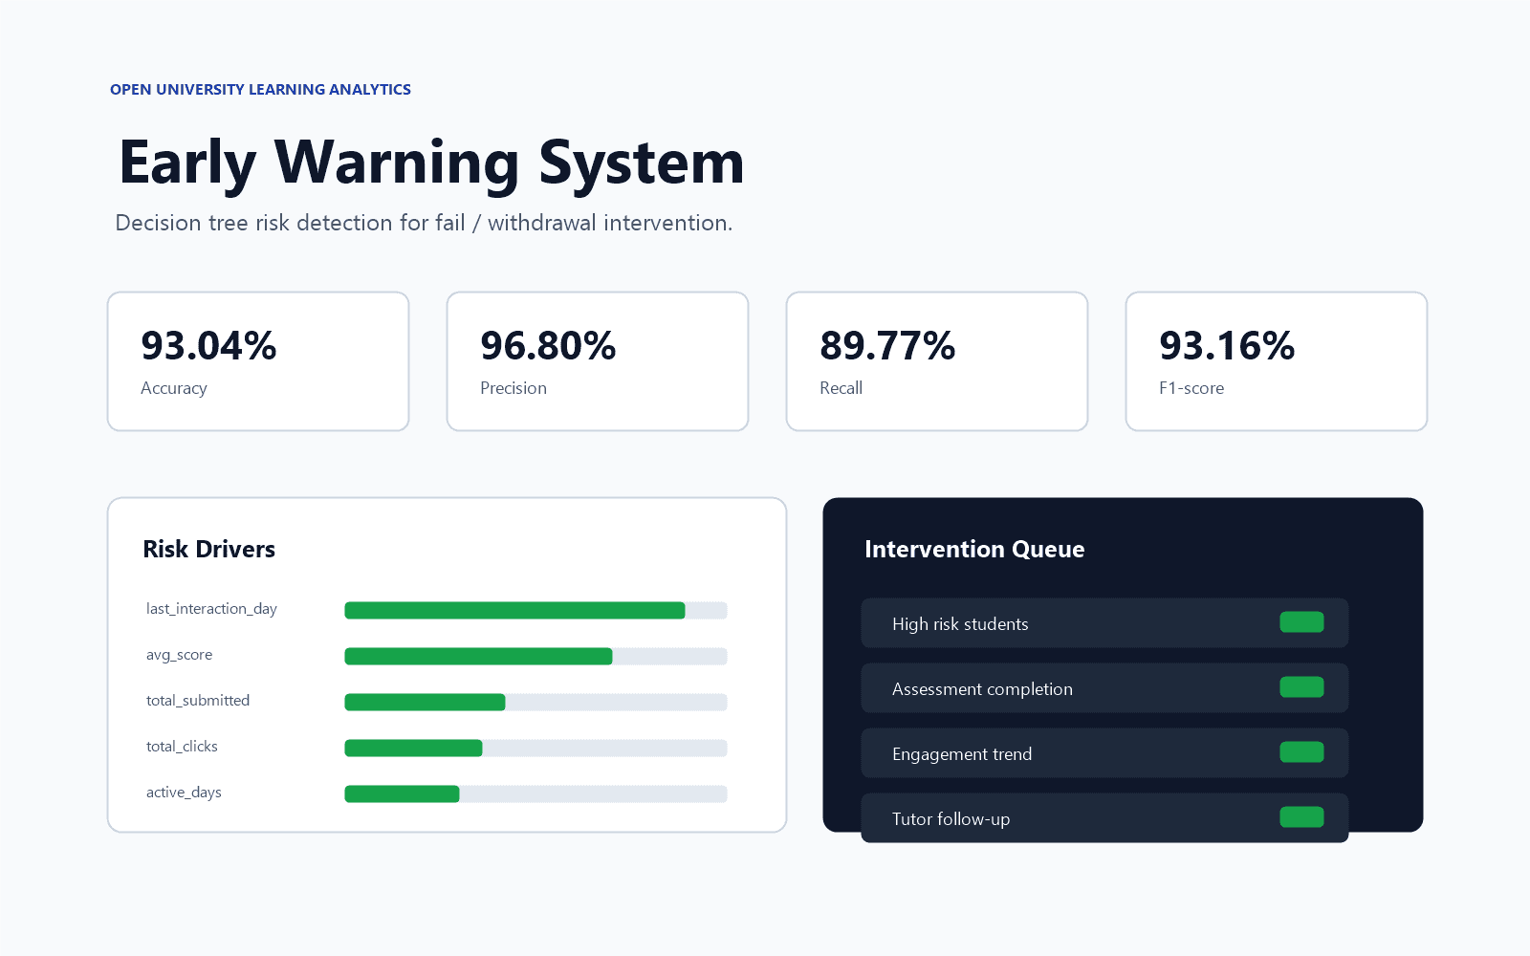The width and height of the screenshot is (1530, 956).
Task: Click the Risk Drivers heading
Action: click(x=209, y=549)
